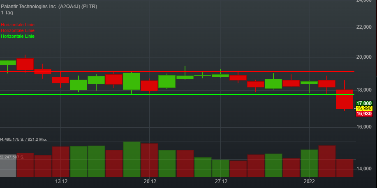Select the gray volume bar

tap(8, 166)
